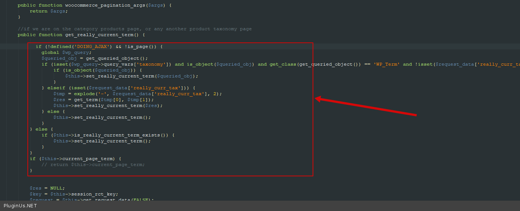The width and height of the screenshot is (520, 211).
Task: Click the red arrow annotation
Action: pos(366,107)
